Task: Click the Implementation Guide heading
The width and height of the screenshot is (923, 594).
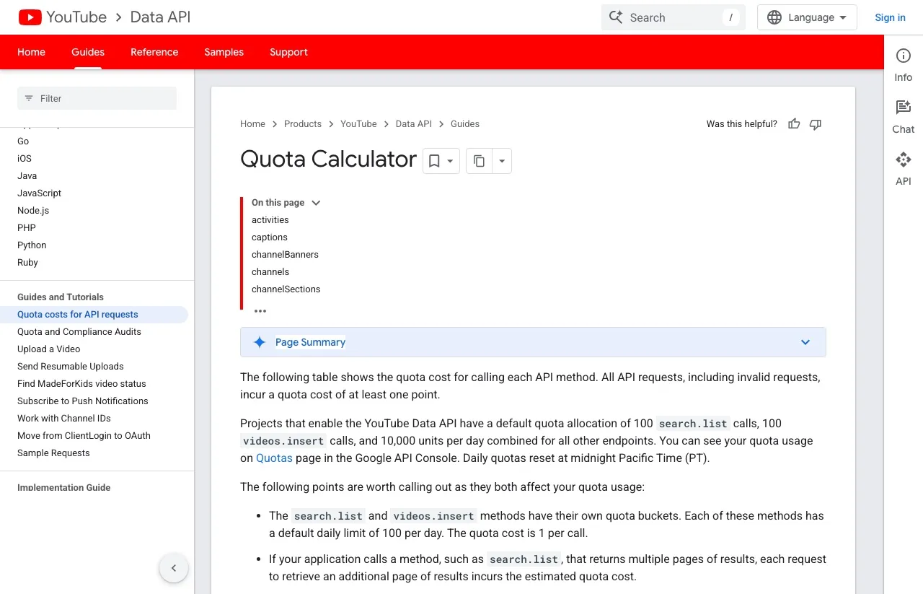Action: click(x=64, y=488)
